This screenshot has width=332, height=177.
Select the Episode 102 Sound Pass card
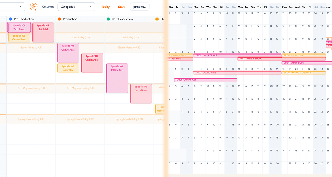click(x=141, y=93)
